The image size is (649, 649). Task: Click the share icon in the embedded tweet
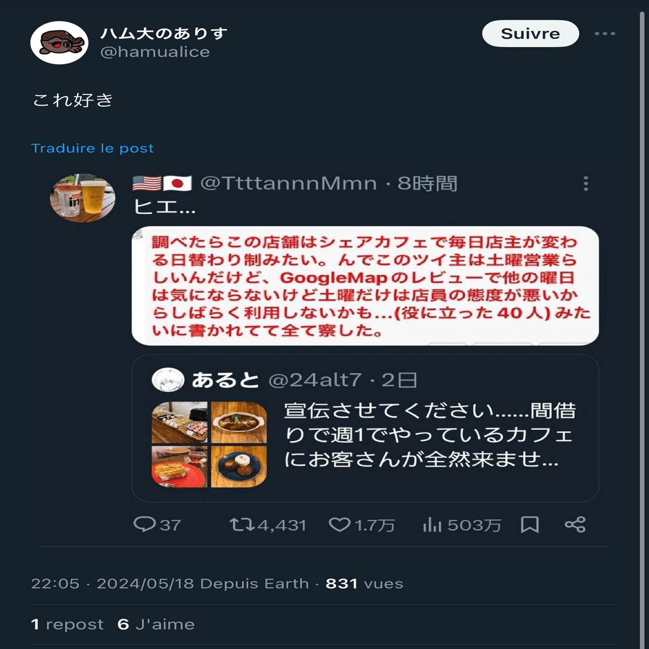575,525
